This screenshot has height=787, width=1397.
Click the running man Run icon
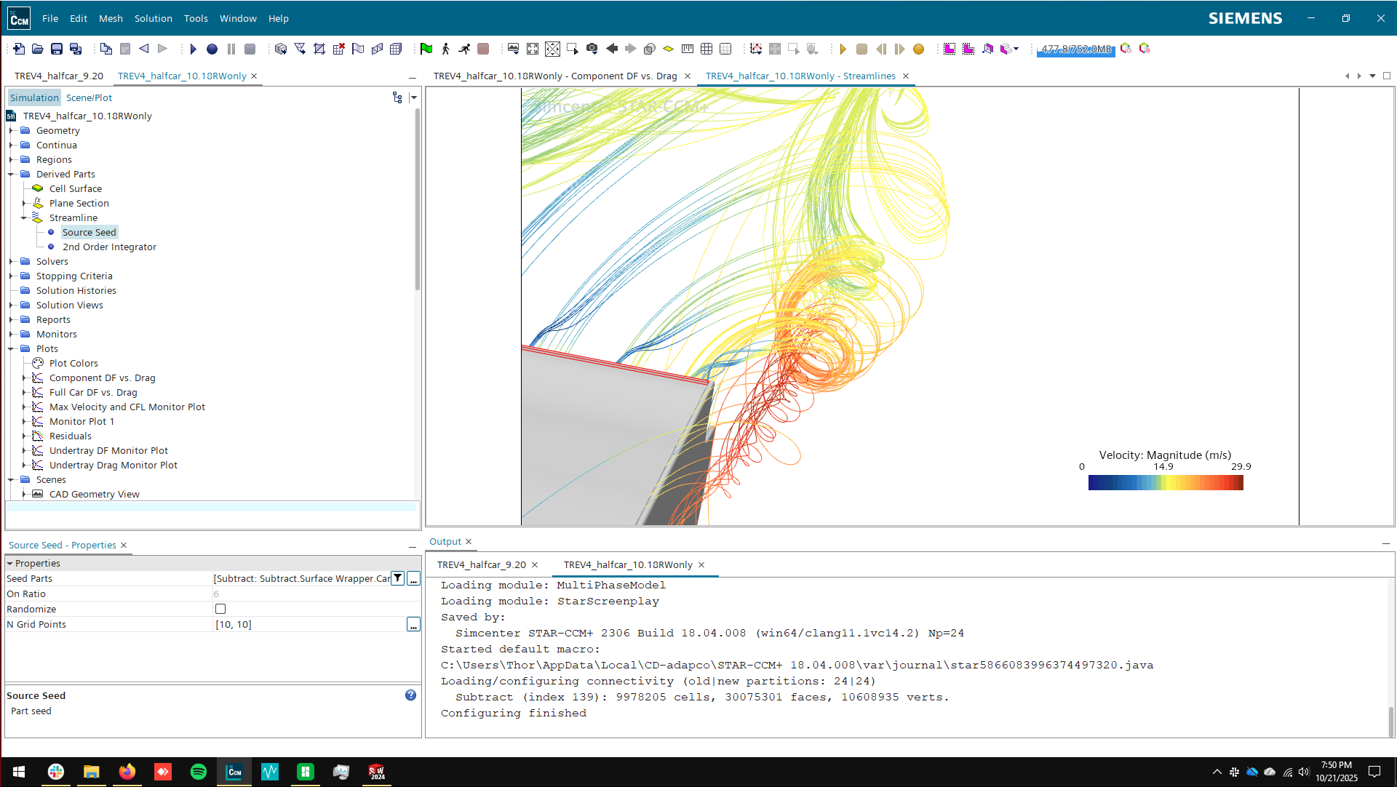click(464, 49)
